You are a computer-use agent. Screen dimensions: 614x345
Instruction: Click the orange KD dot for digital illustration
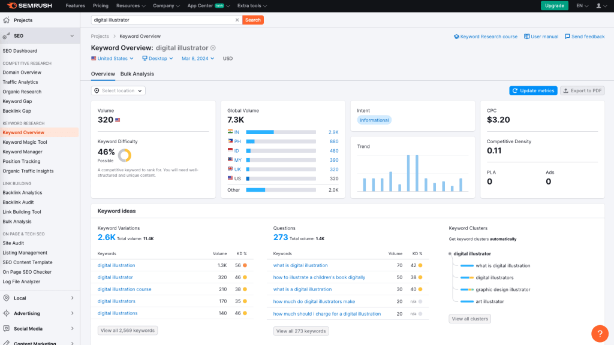coord(245,265)
